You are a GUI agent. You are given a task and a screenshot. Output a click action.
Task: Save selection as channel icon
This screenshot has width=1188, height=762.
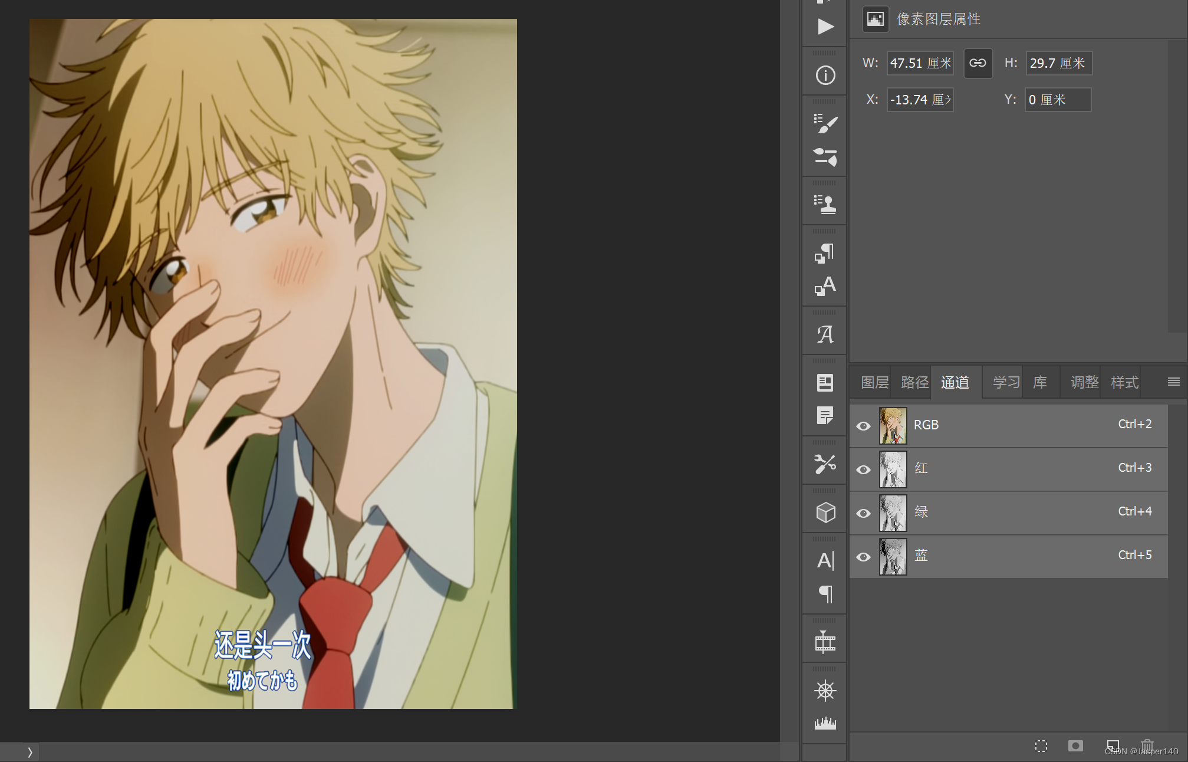click(x=1075, y=746)
